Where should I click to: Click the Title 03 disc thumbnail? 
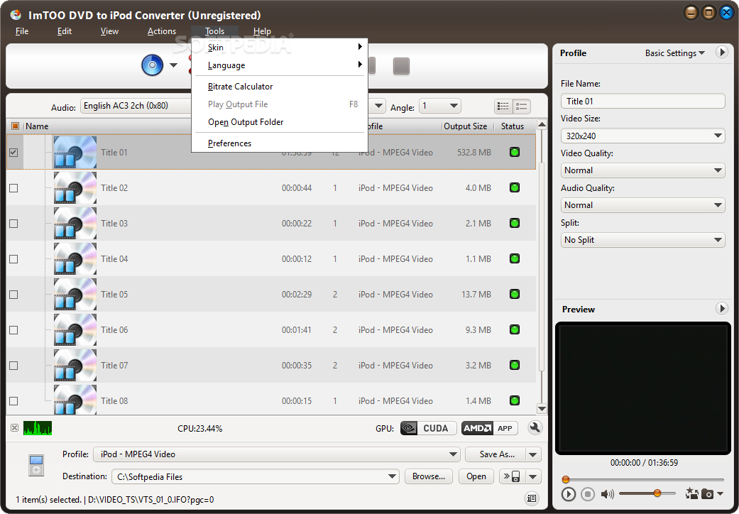[75, 224]
